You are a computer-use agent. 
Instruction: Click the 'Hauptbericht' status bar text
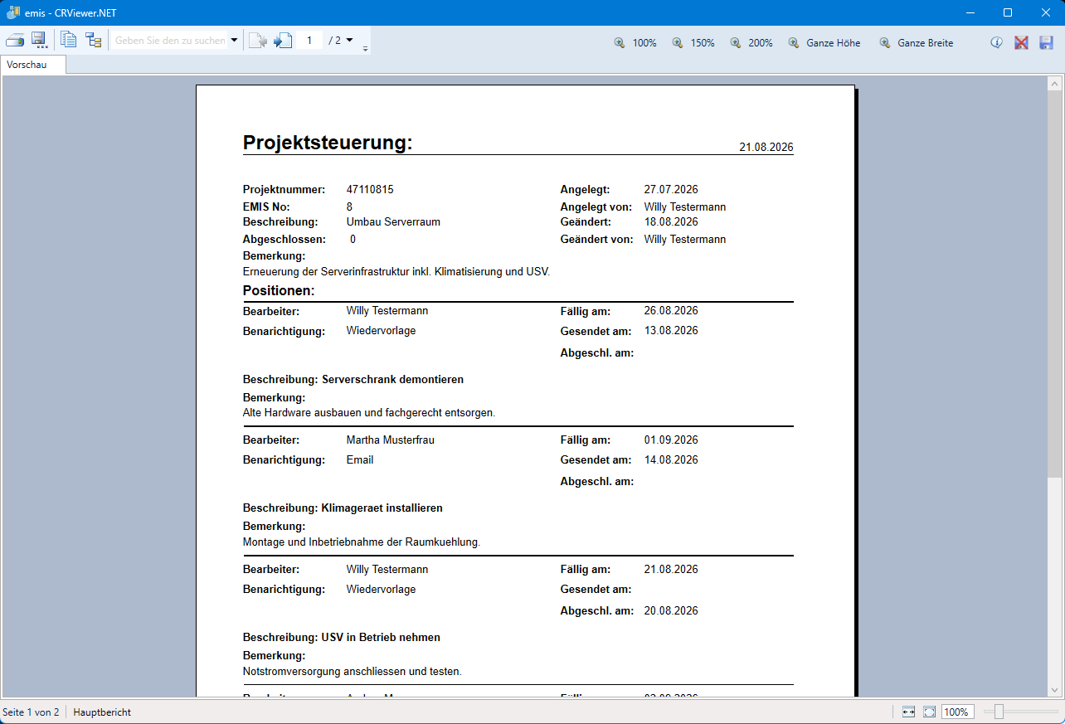pos(102,712)
